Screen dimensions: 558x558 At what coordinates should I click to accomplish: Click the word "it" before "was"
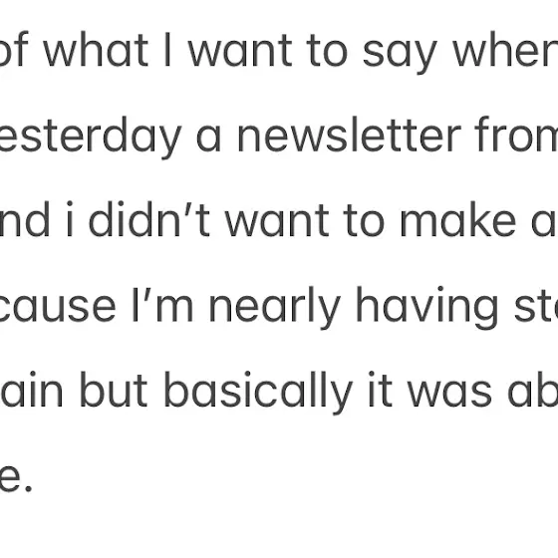(x=381, y=390)
